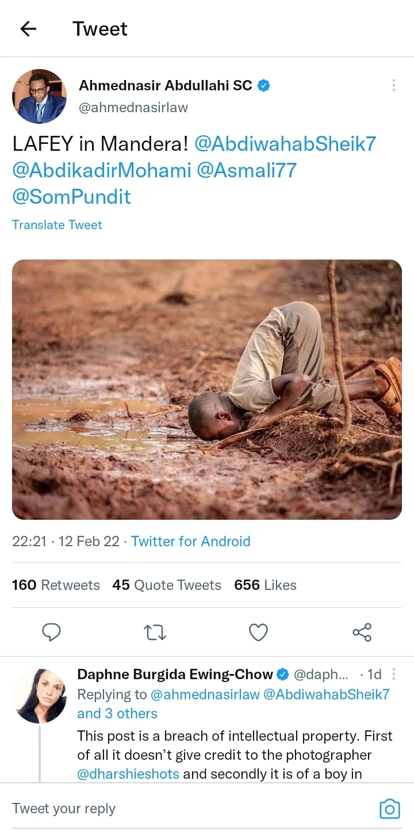Screen dimensions: 414x834
Task: Tap the share icon
Action: pyautogui.click(x=362, y=633)
